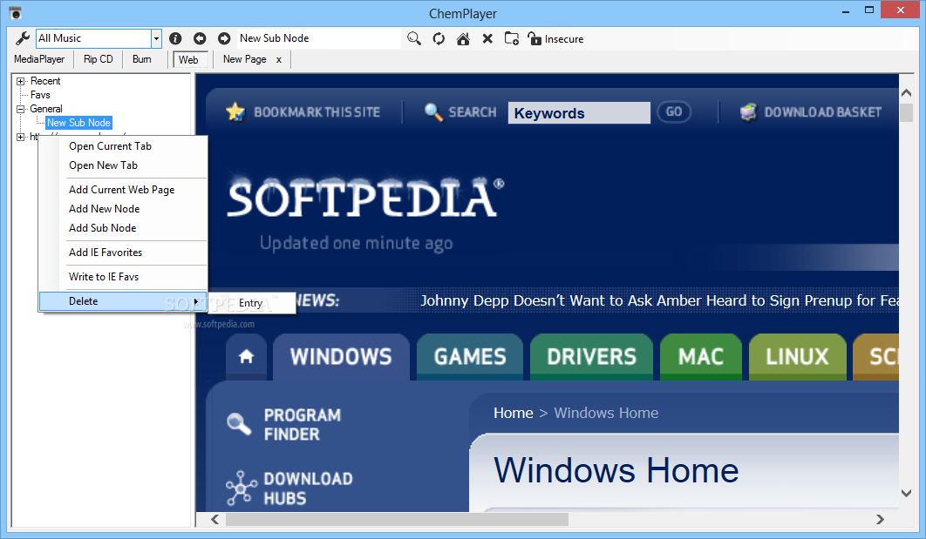Open the MAC category tab

pos(701,356)
